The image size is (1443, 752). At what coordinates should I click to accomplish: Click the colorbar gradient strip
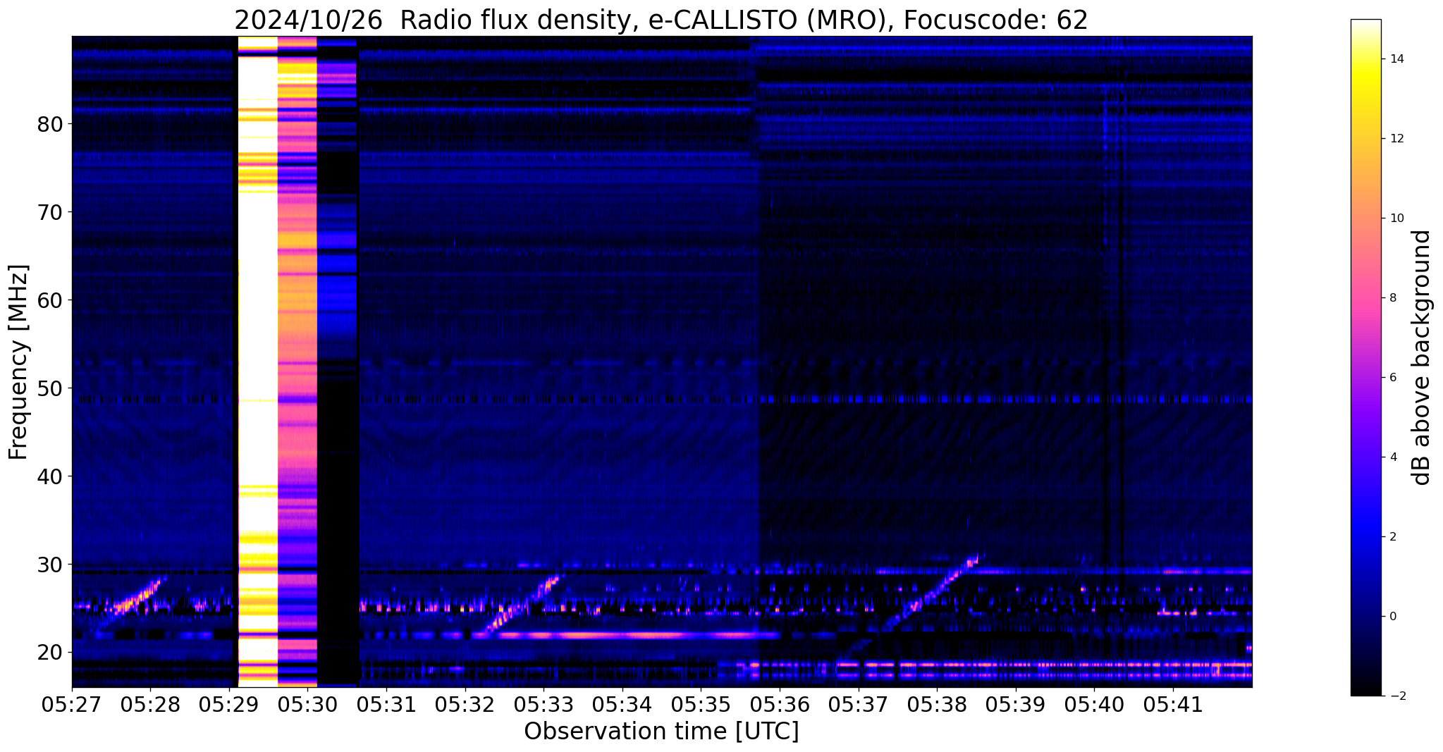pos(1365,357)
